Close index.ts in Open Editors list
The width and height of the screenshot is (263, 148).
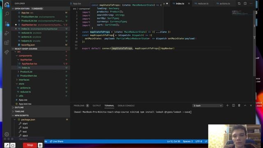coord(16,29)
